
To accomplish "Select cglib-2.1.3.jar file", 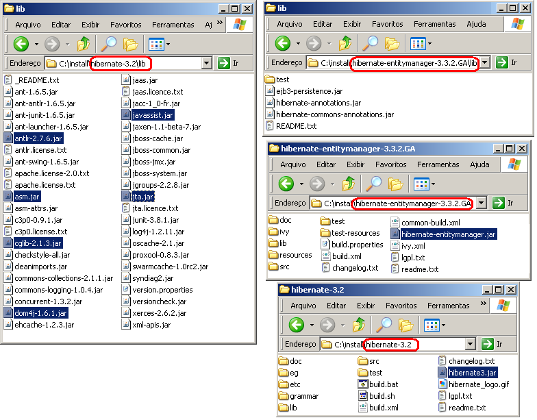I will 33,243.
